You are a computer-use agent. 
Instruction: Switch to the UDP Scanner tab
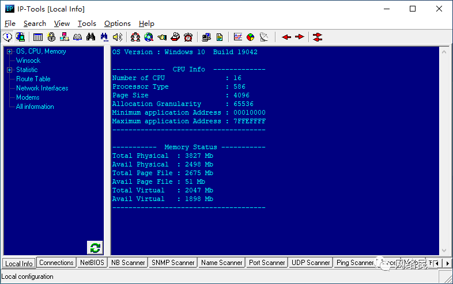[311, 263]
